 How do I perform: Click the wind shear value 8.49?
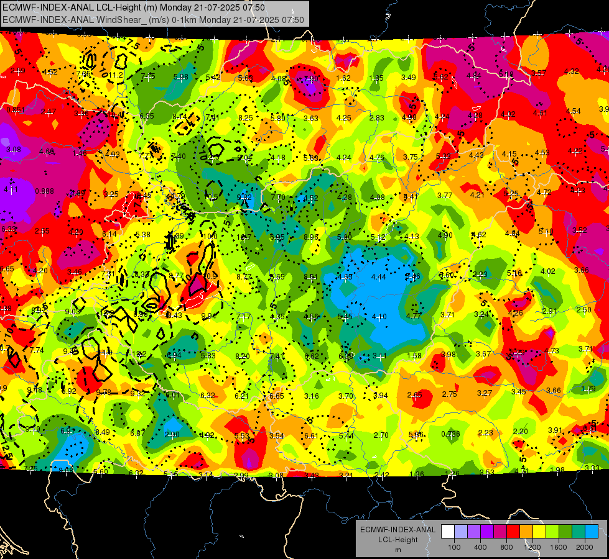click(x=103, y=432)
